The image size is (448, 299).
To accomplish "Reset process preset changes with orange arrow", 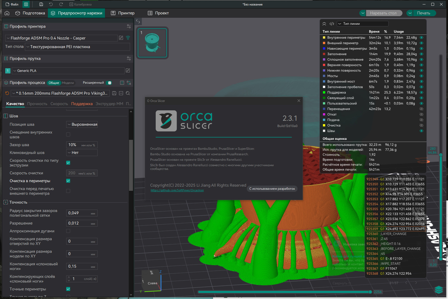I will pyautogui.click(x=7, y=93).
